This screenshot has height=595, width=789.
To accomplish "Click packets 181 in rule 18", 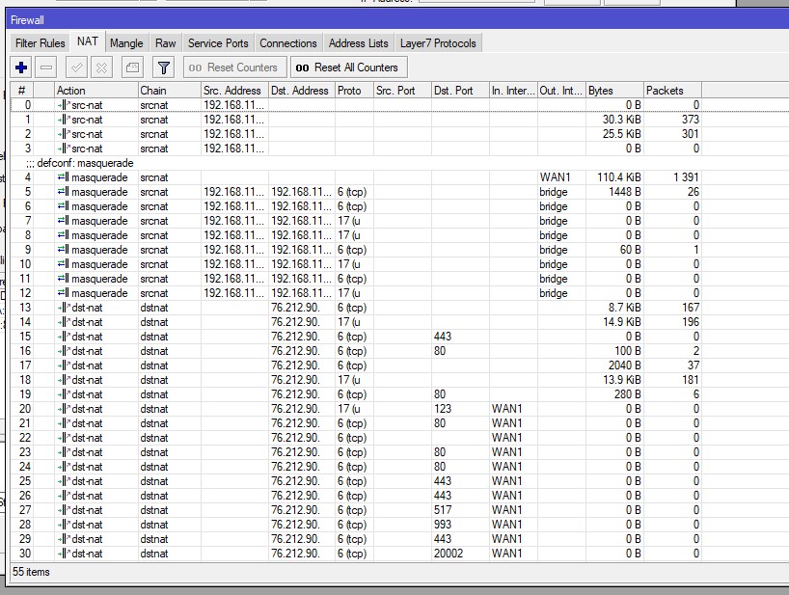I will click(x=691, y=380).
